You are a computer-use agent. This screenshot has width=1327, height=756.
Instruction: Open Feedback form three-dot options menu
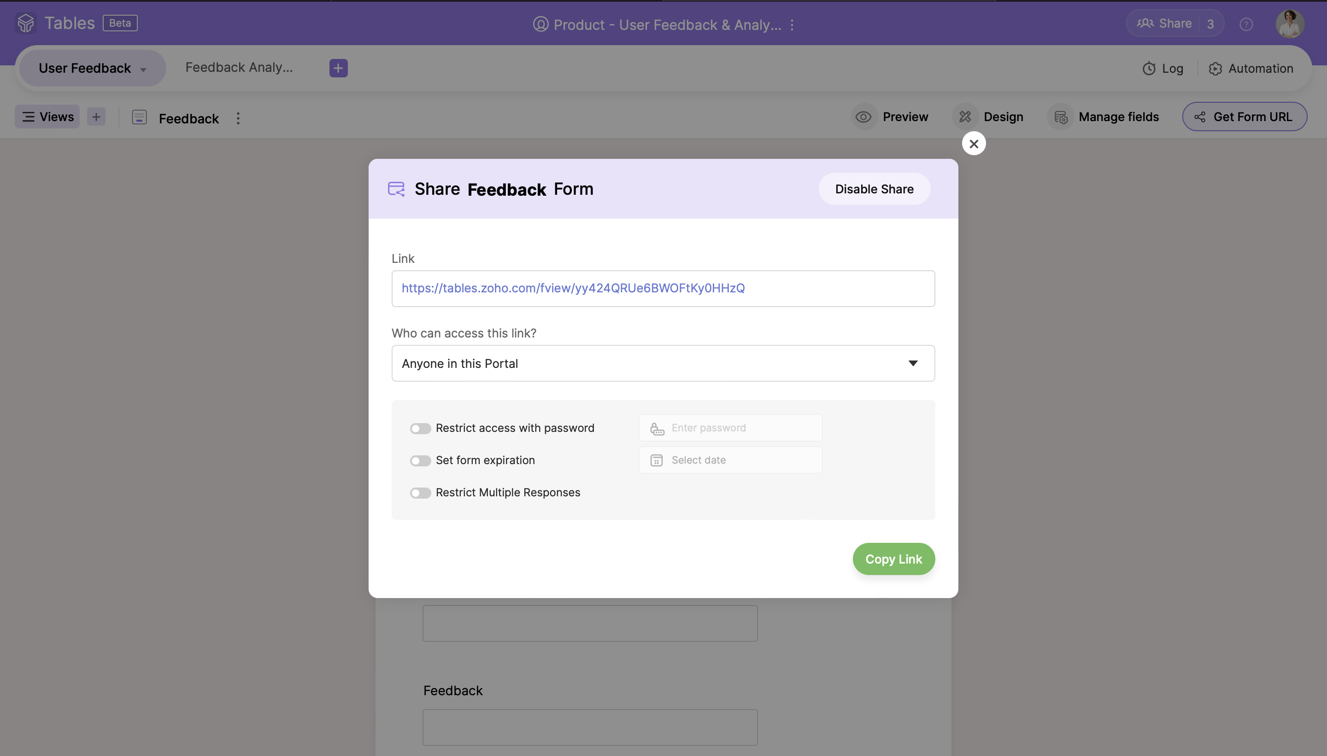click(238, 118)
